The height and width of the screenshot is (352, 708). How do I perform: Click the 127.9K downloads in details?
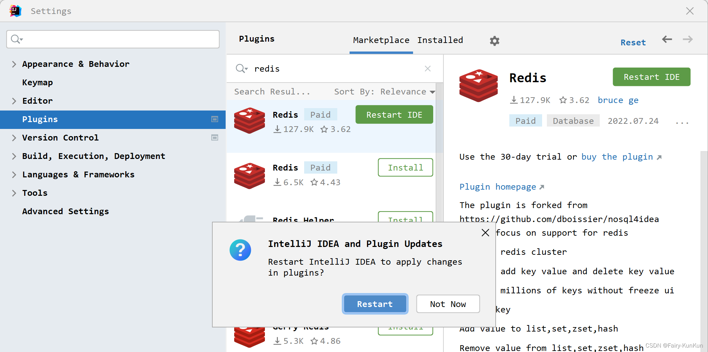530,100
